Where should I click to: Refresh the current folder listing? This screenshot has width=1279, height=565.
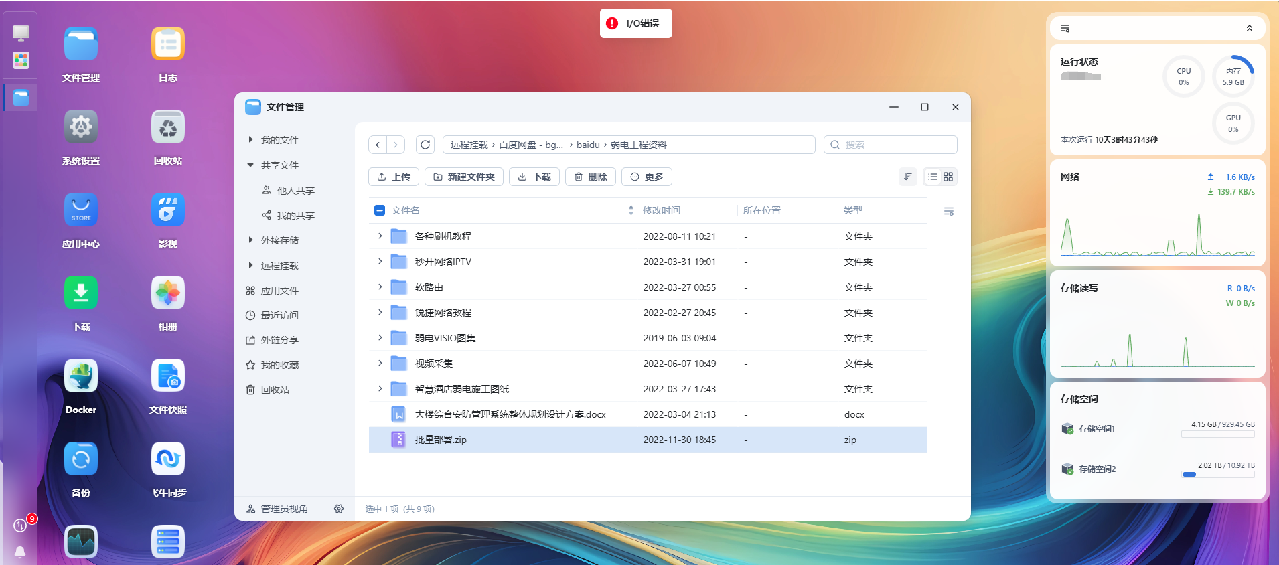click(425, 145)
